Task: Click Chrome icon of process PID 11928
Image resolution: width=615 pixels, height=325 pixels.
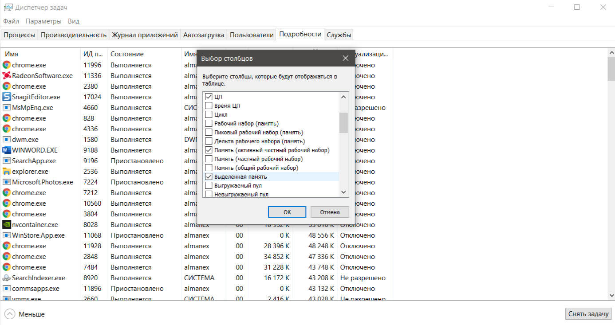Action: [x=7, y=246]
